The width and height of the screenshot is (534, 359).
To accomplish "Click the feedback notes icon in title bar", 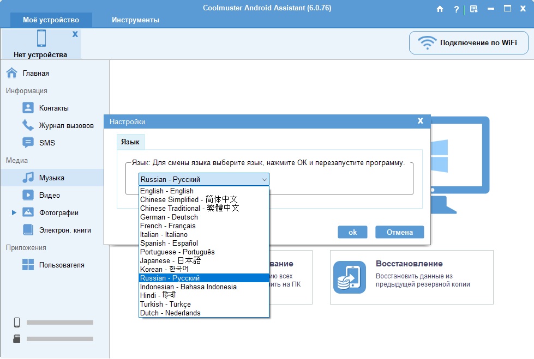I will 473,9.
